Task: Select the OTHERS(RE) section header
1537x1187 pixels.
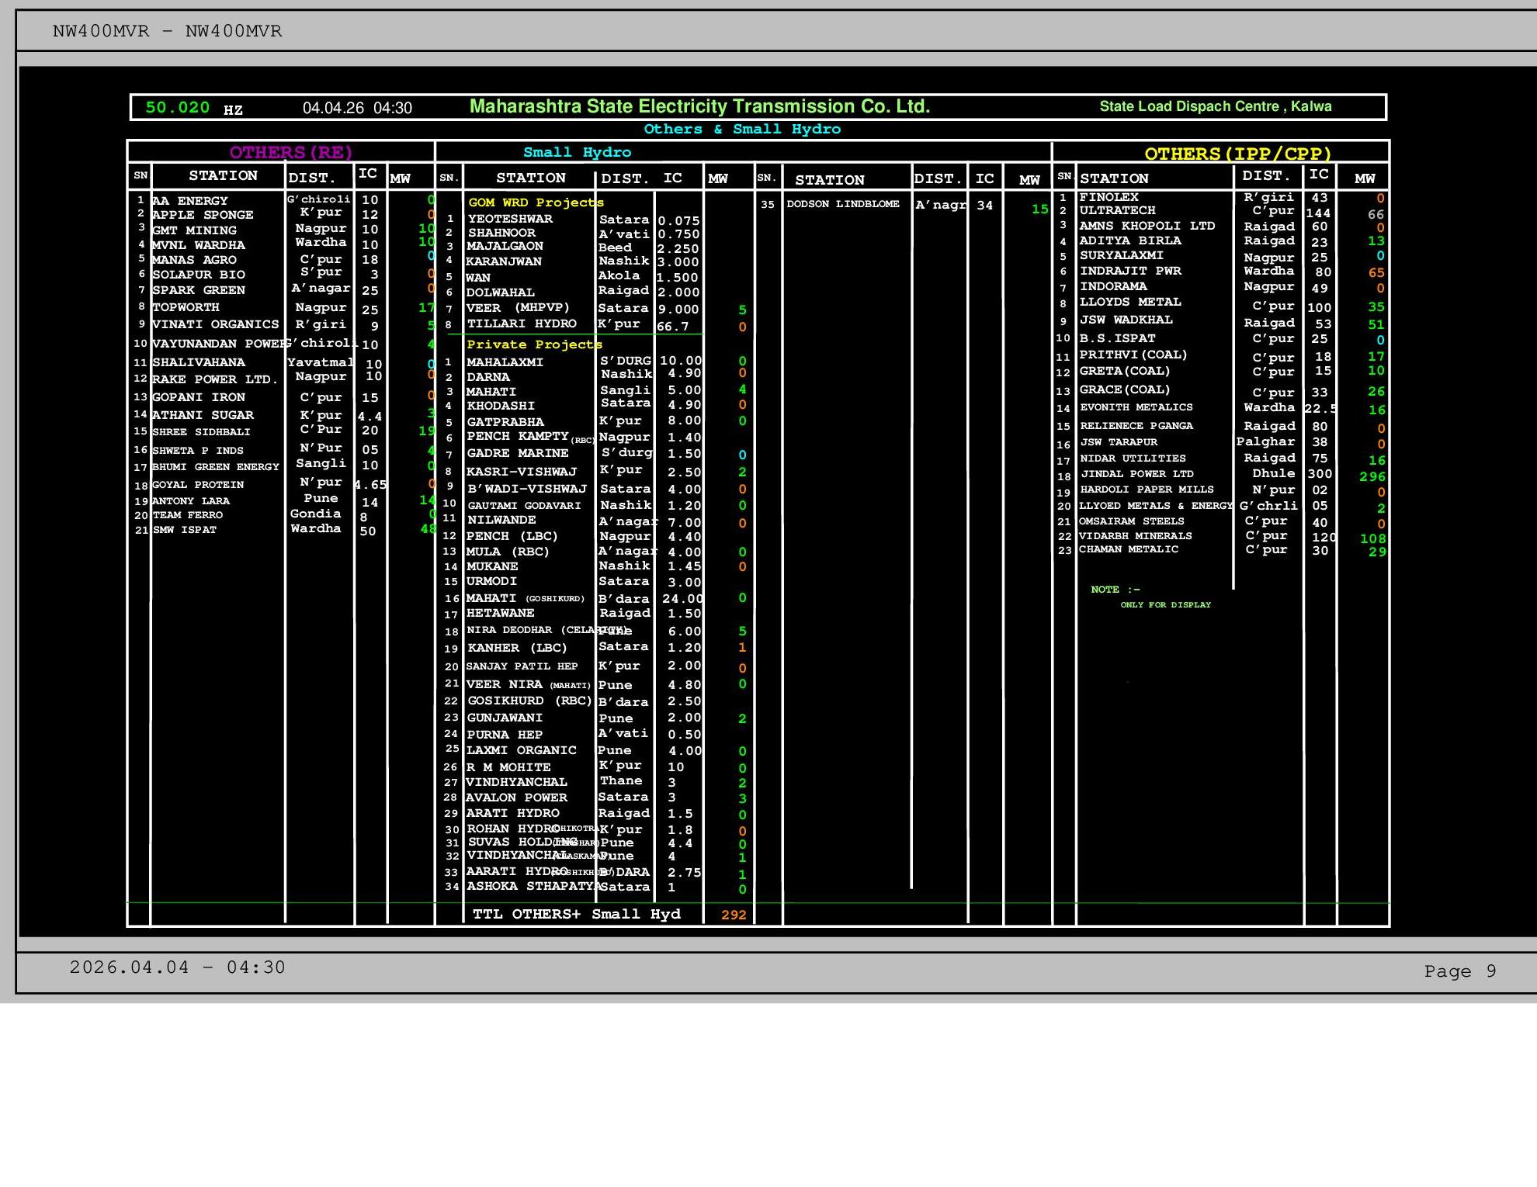Action: [290, 152]
